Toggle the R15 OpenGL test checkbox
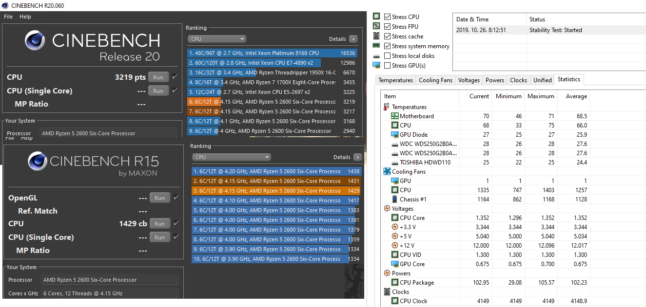This screenshot has width=646, height=307. [176, 197]
